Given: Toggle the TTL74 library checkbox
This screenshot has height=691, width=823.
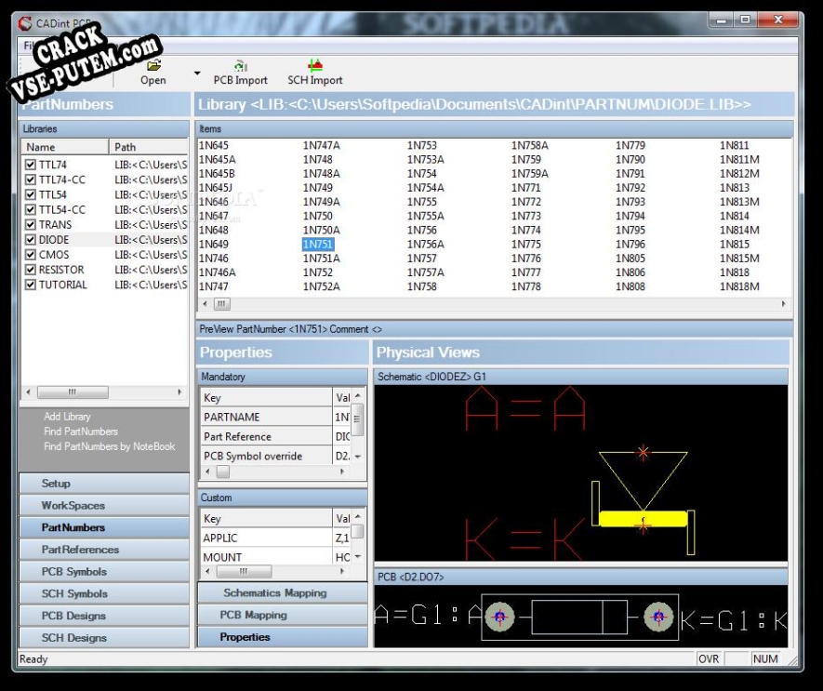Looking at the screenshot, I should (31, 165).
